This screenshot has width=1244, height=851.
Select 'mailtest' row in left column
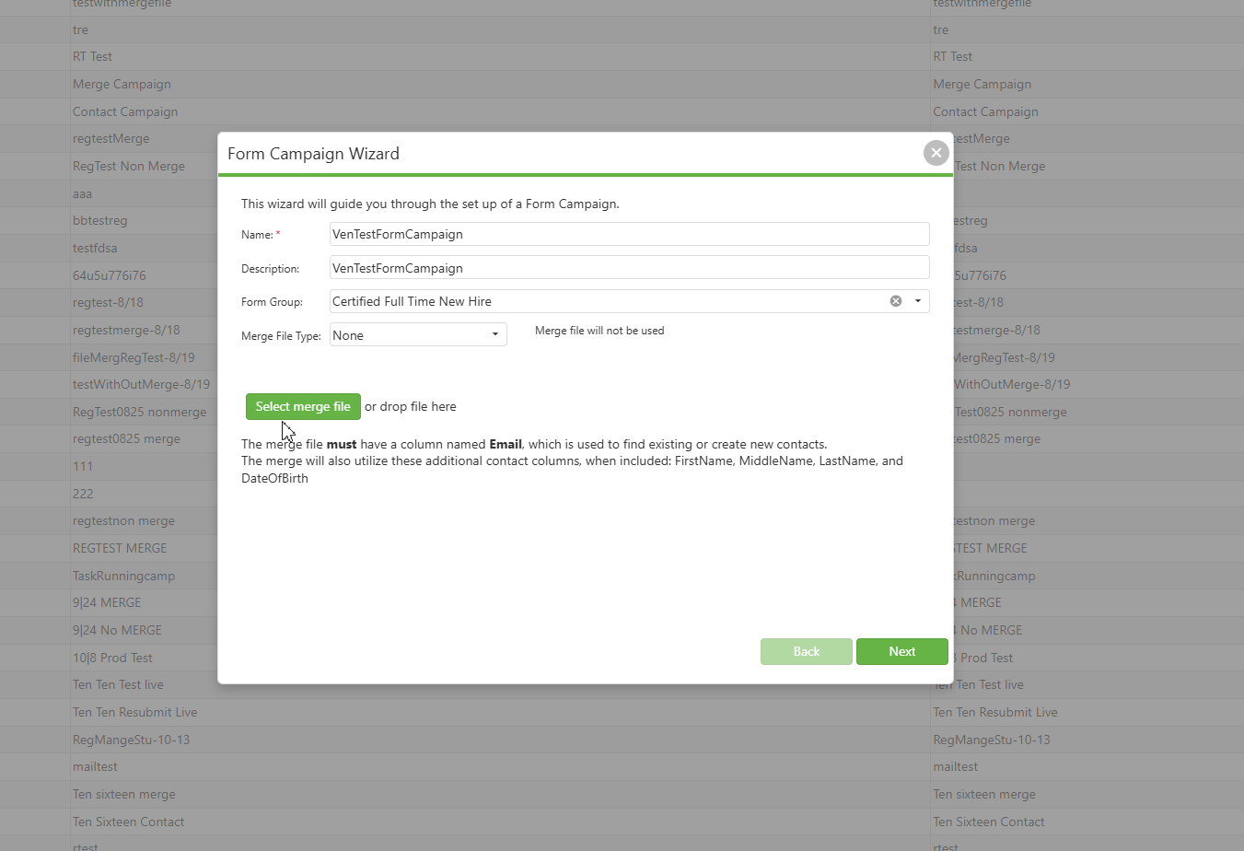[x=95, y=766]
